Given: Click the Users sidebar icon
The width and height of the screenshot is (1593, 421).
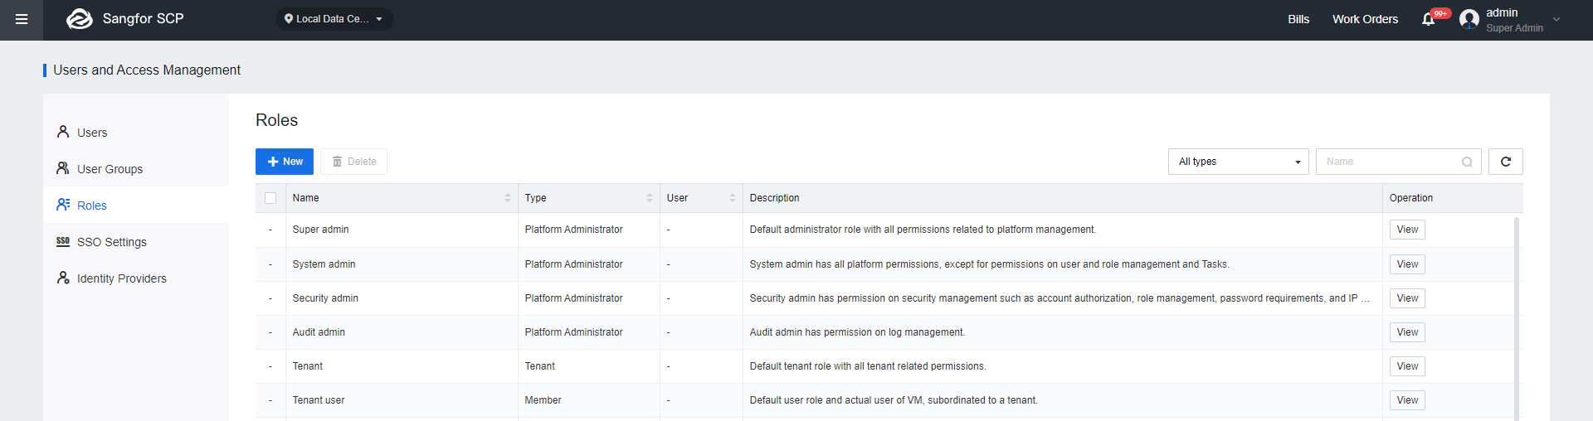Looking at the screenshot, I should pyautogui.click(x=63, y=132).
